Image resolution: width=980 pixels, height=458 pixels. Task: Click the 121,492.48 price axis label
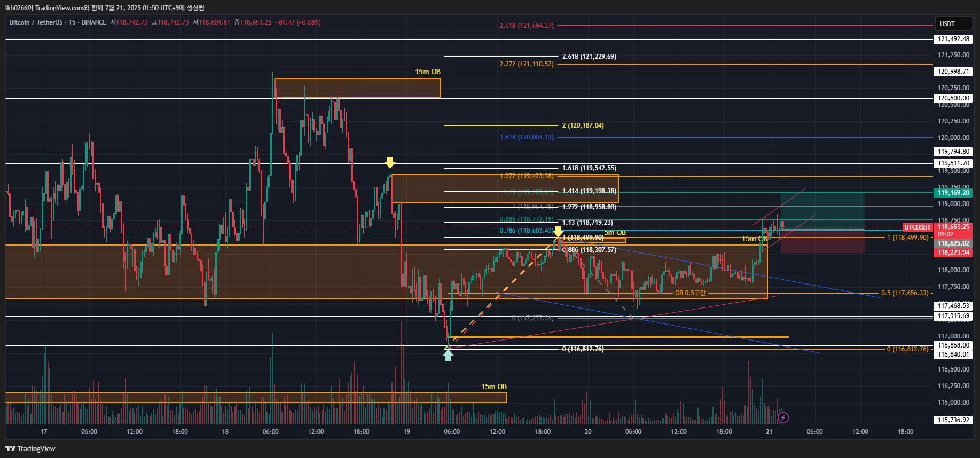tap(953, 39)
